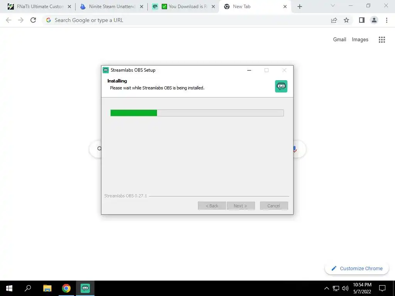Screen dimensions: 395x296
Task: Click the Streamlabs OBS 0.27.1 version text
Action: [x=125, y=196]
